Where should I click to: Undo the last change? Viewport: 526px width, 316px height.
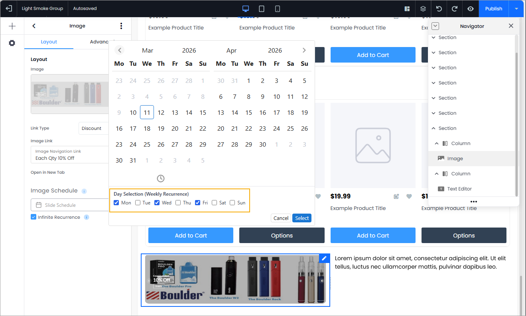click(x=439, y=8)
